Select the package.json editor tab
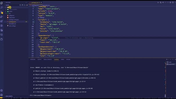Screen dimensions: 176x99 (x=35, y=2)
